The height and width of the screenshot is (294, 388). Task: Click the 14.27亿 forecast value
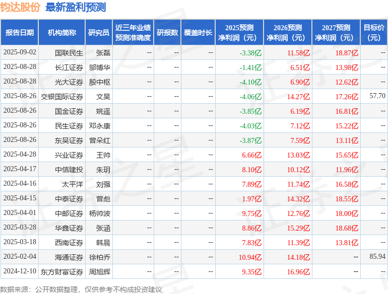[298, 97]
